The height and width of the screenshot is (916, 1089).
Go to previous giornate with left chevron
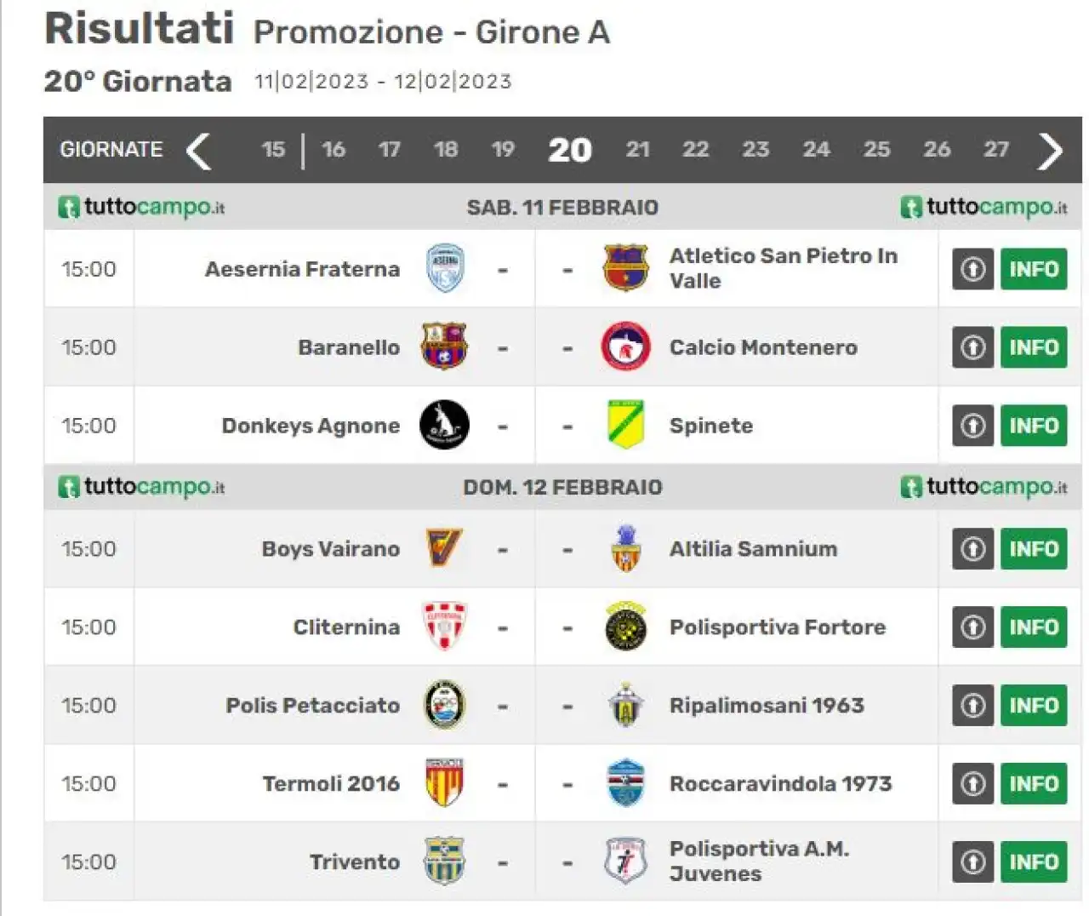[198, 152]
